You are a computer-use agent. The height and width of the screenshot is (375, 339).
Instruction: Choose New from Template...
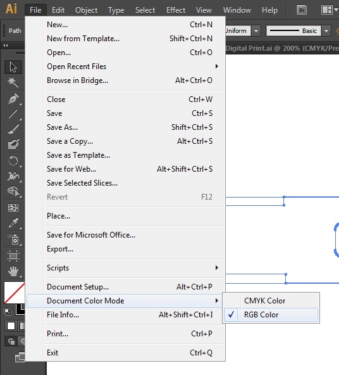coord(126,39)
